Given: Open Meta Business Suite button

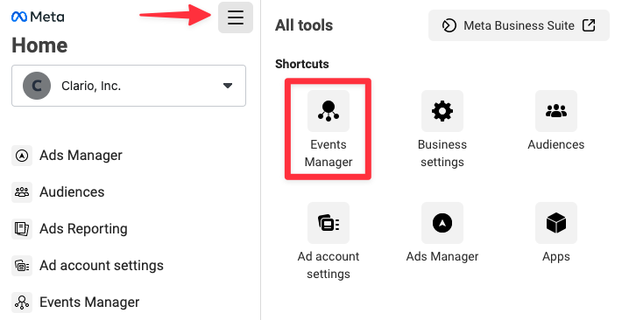Looking at the screenshot, I should (519, 25).
